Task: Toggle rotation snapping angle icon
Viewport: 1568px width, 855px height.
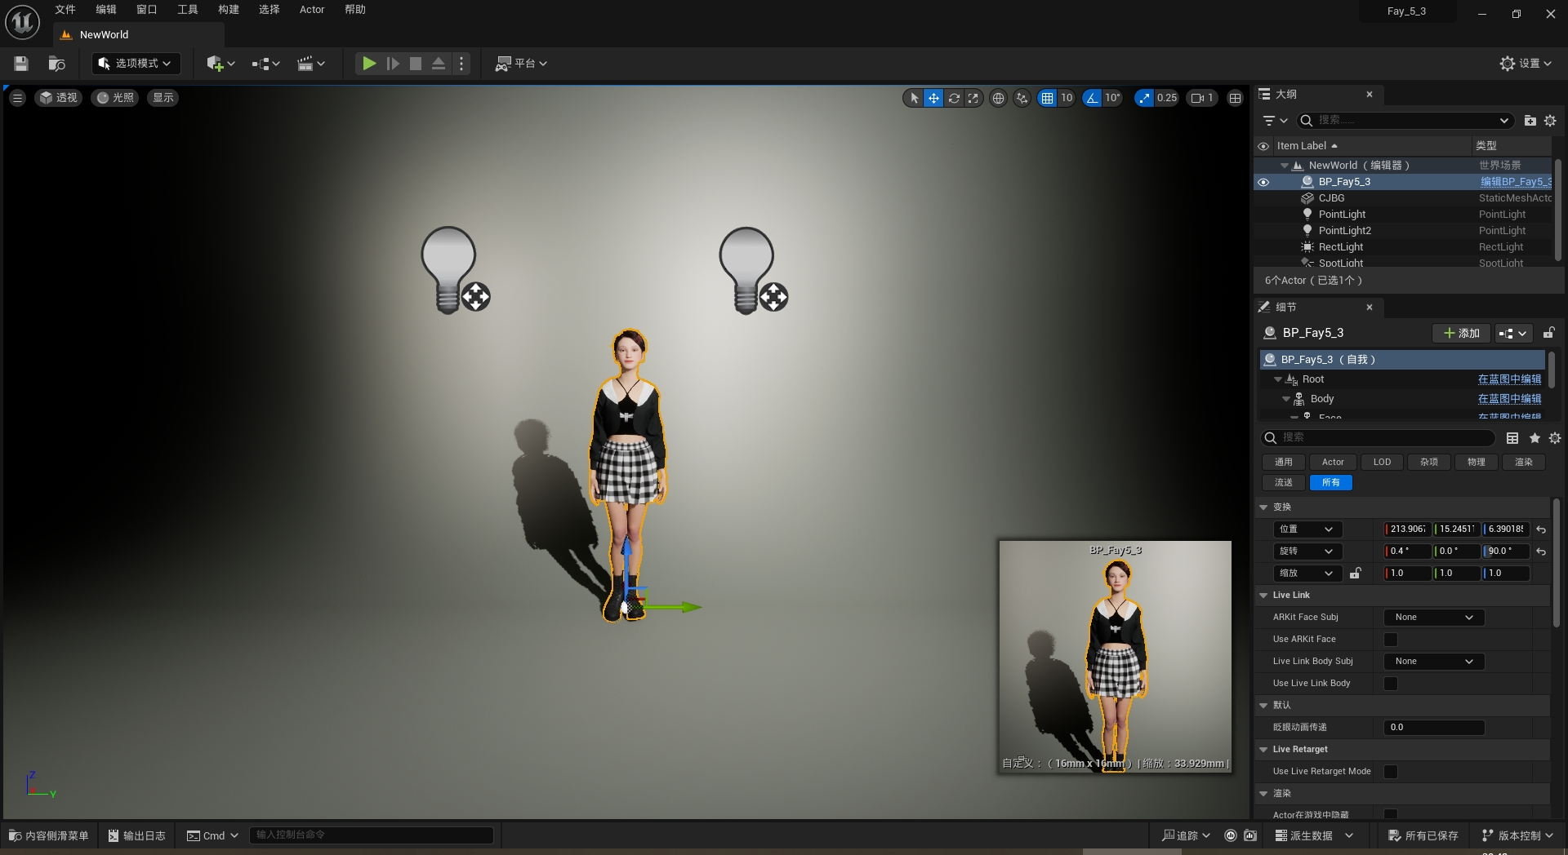Action: point(1092,98)
